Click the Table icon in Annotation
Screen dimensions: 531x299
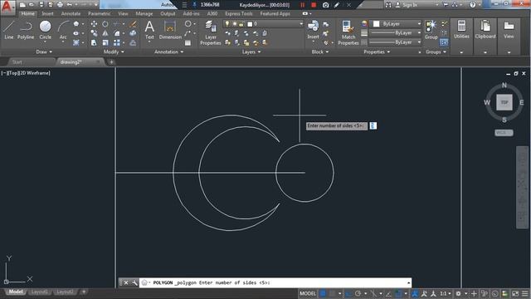click(188, 42)
